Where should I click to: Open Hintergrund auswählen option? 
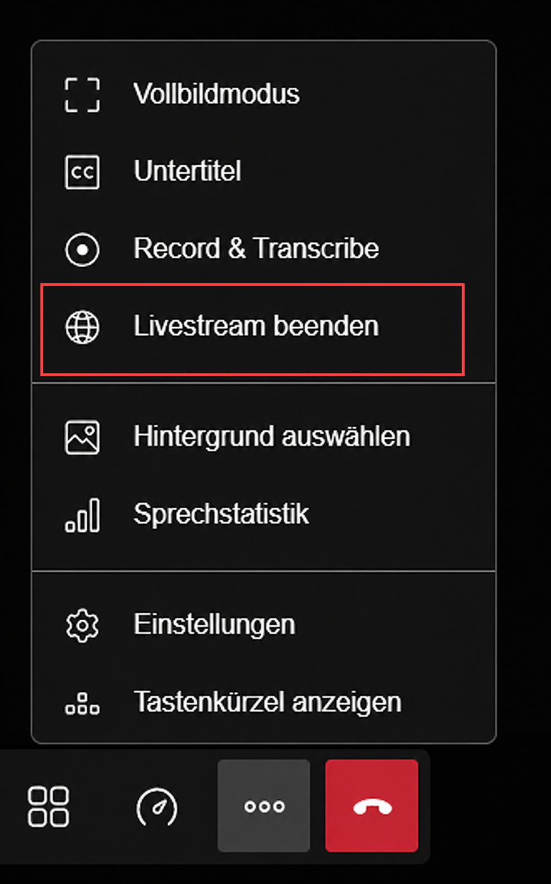[x=264, y=436]
